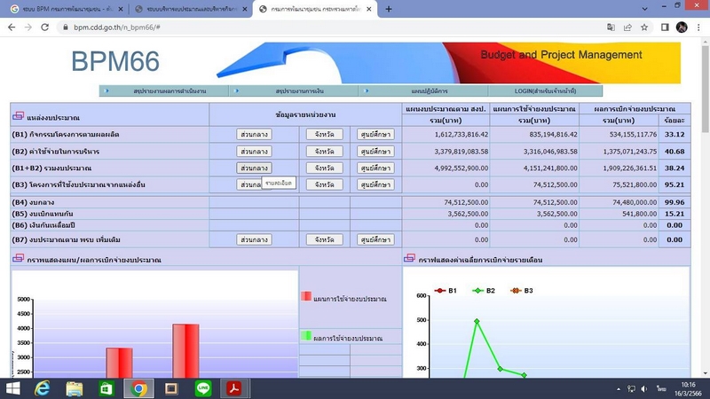Screen dimensions: 710x399
Task: Click the icon beside กราฟแสดงค่าเฉลี่ยการเบิกจ่ายรายเดือน
Action: coord(409,258)
